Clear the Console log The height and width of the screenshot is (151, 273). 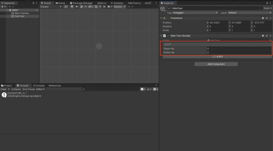pyautogui.click(x=3, y=89)
